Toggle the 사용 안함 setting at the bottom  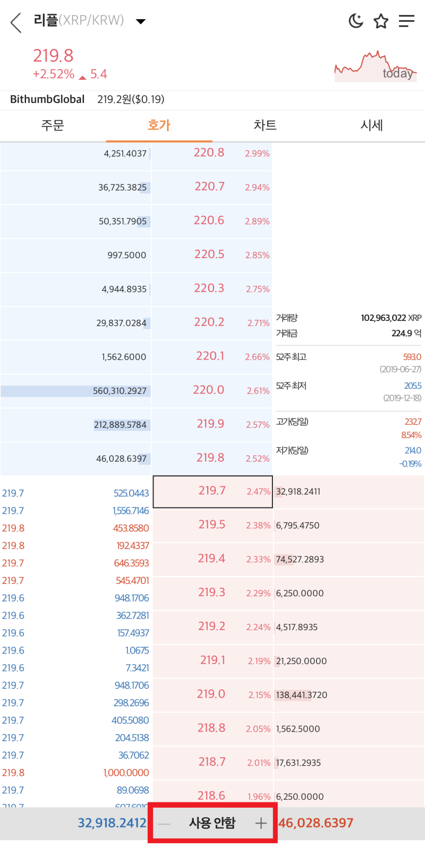[x=212, y=822]
